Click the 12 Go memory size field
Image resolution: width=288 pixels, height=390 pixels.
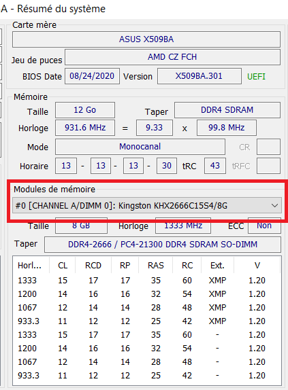pyautogui.click(x=85, y=110)
